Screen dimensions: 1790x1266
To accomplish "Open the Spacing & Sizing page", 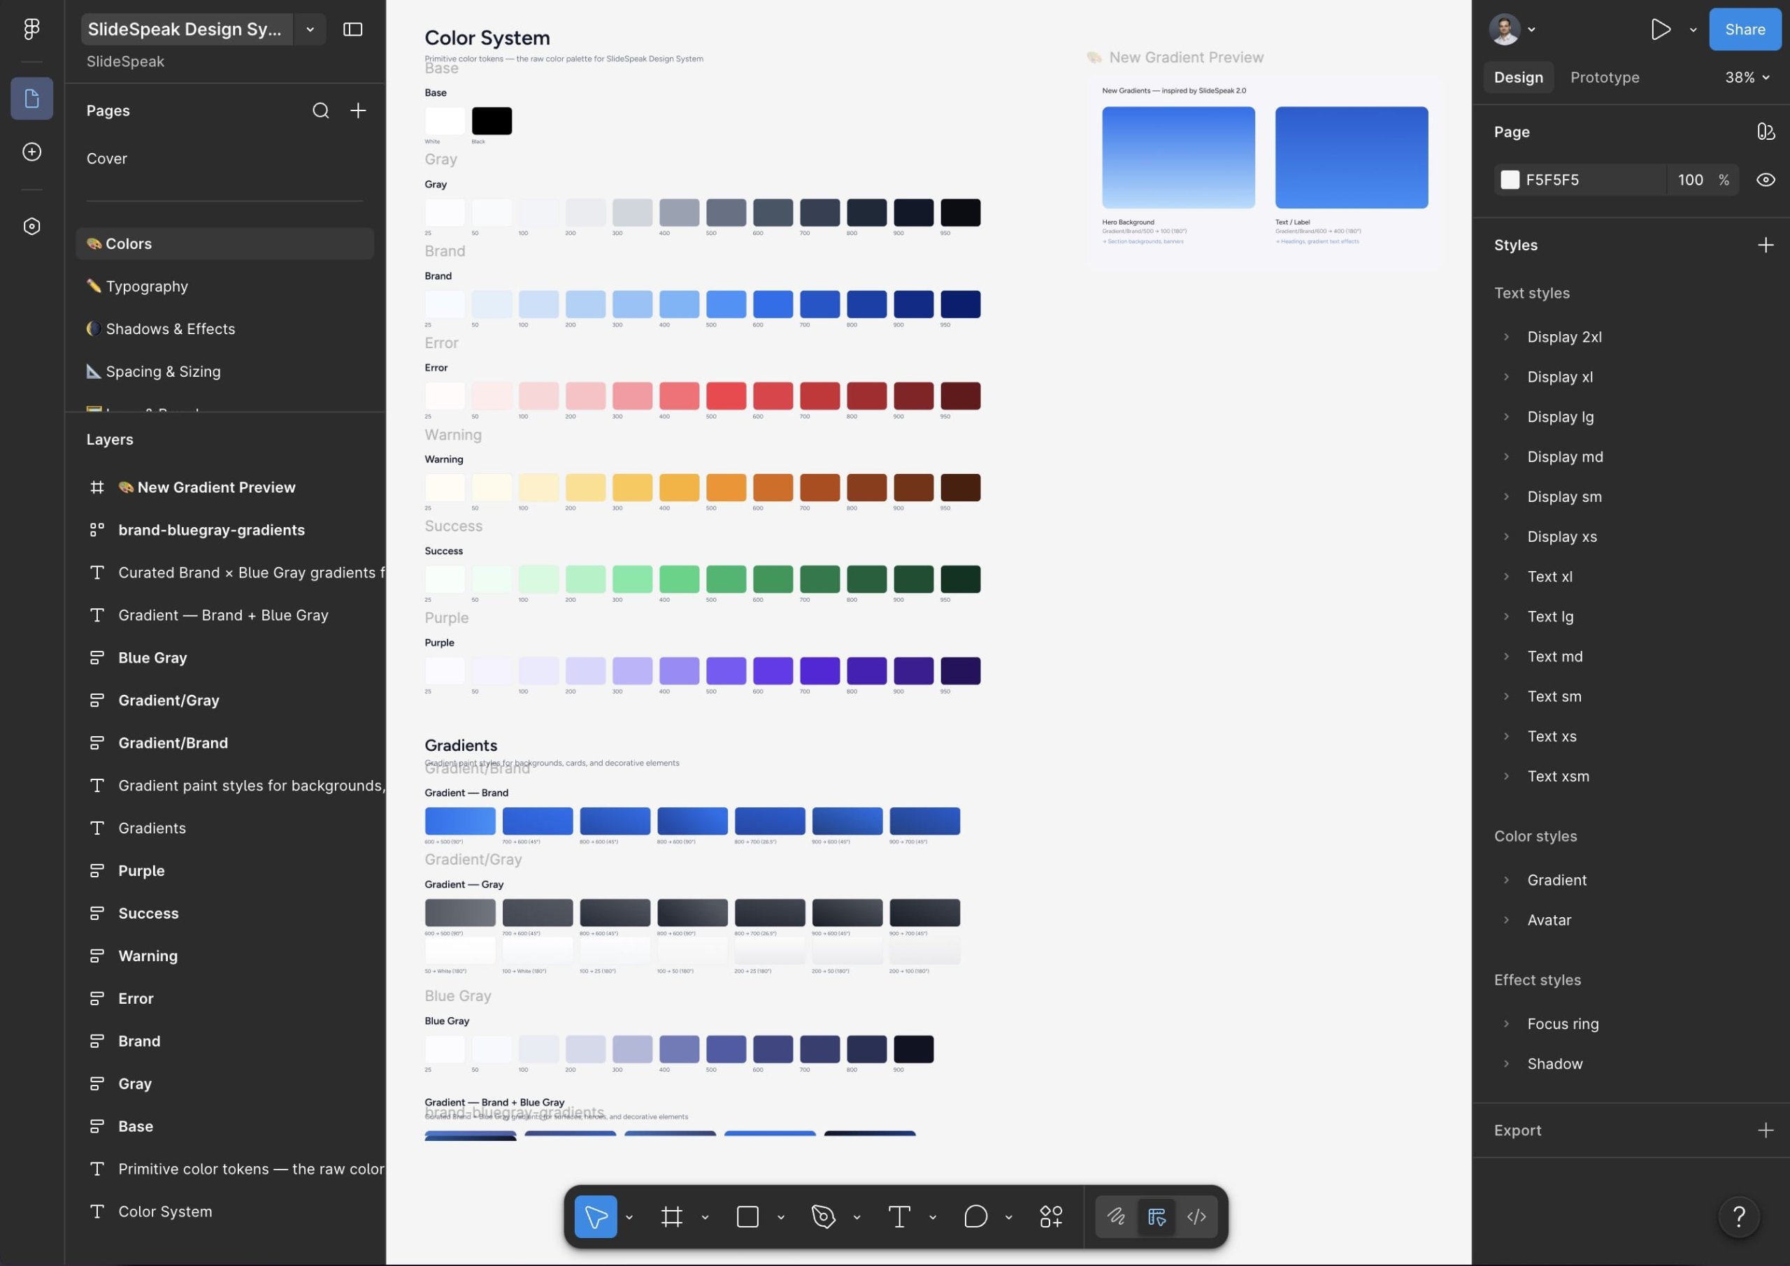I will coord(224,372).
